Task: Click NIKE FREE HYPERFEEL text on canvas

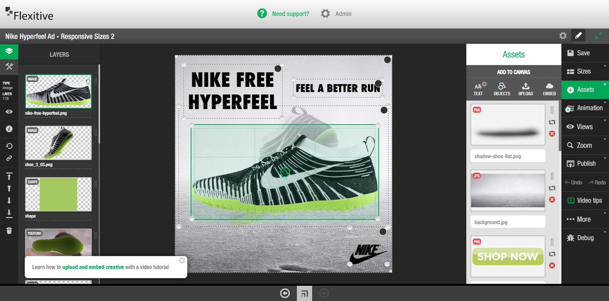Action: click(x=233, y=90)
